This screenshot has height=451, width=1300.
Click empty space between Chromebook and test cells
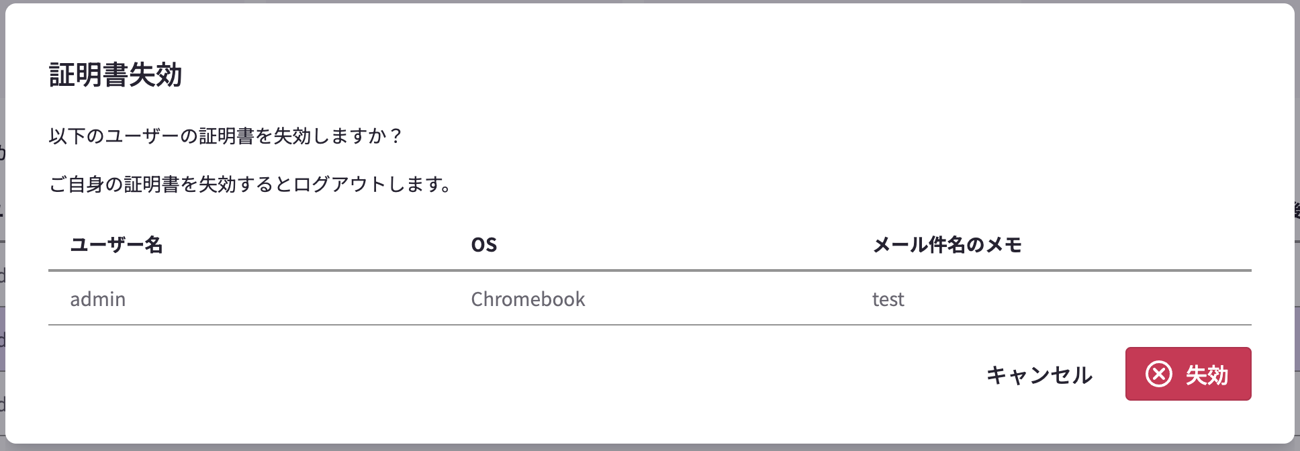pos(729,299)
